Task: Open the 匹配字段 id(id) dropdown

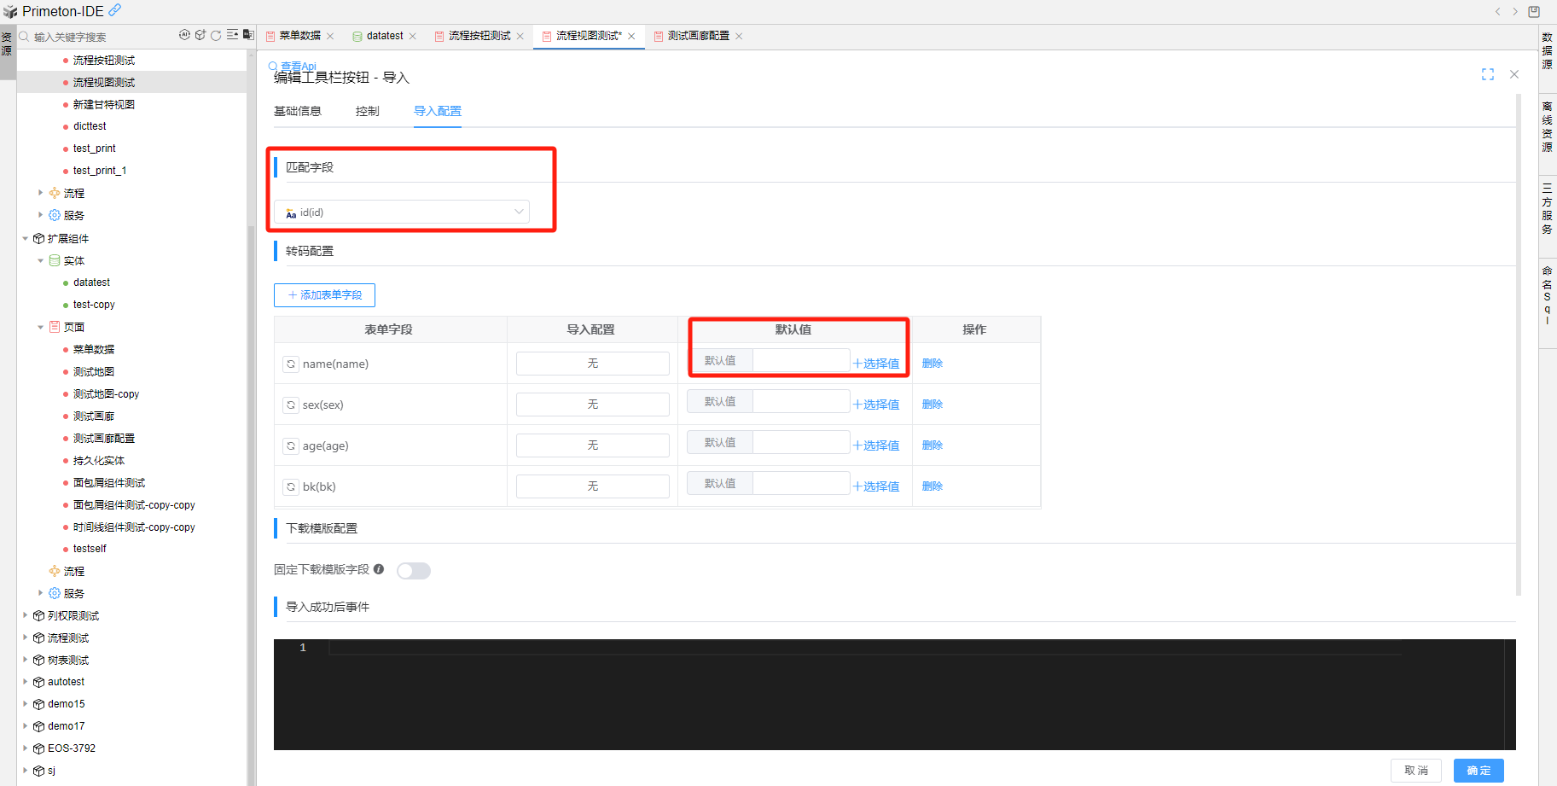Action: pos(402,213)
